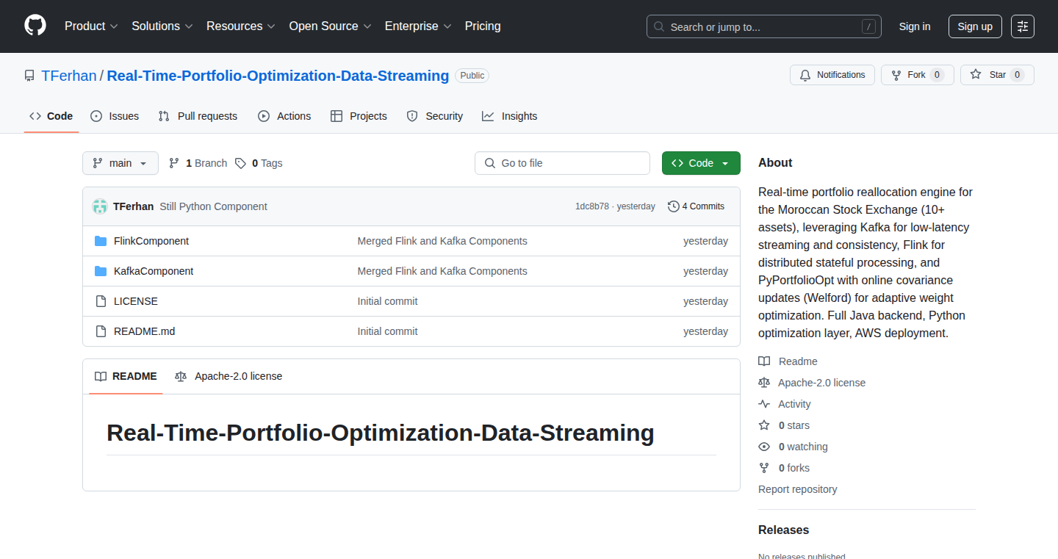Click the 1 Branch link
The image size is (1058, 559).
[x=198, y=163]
